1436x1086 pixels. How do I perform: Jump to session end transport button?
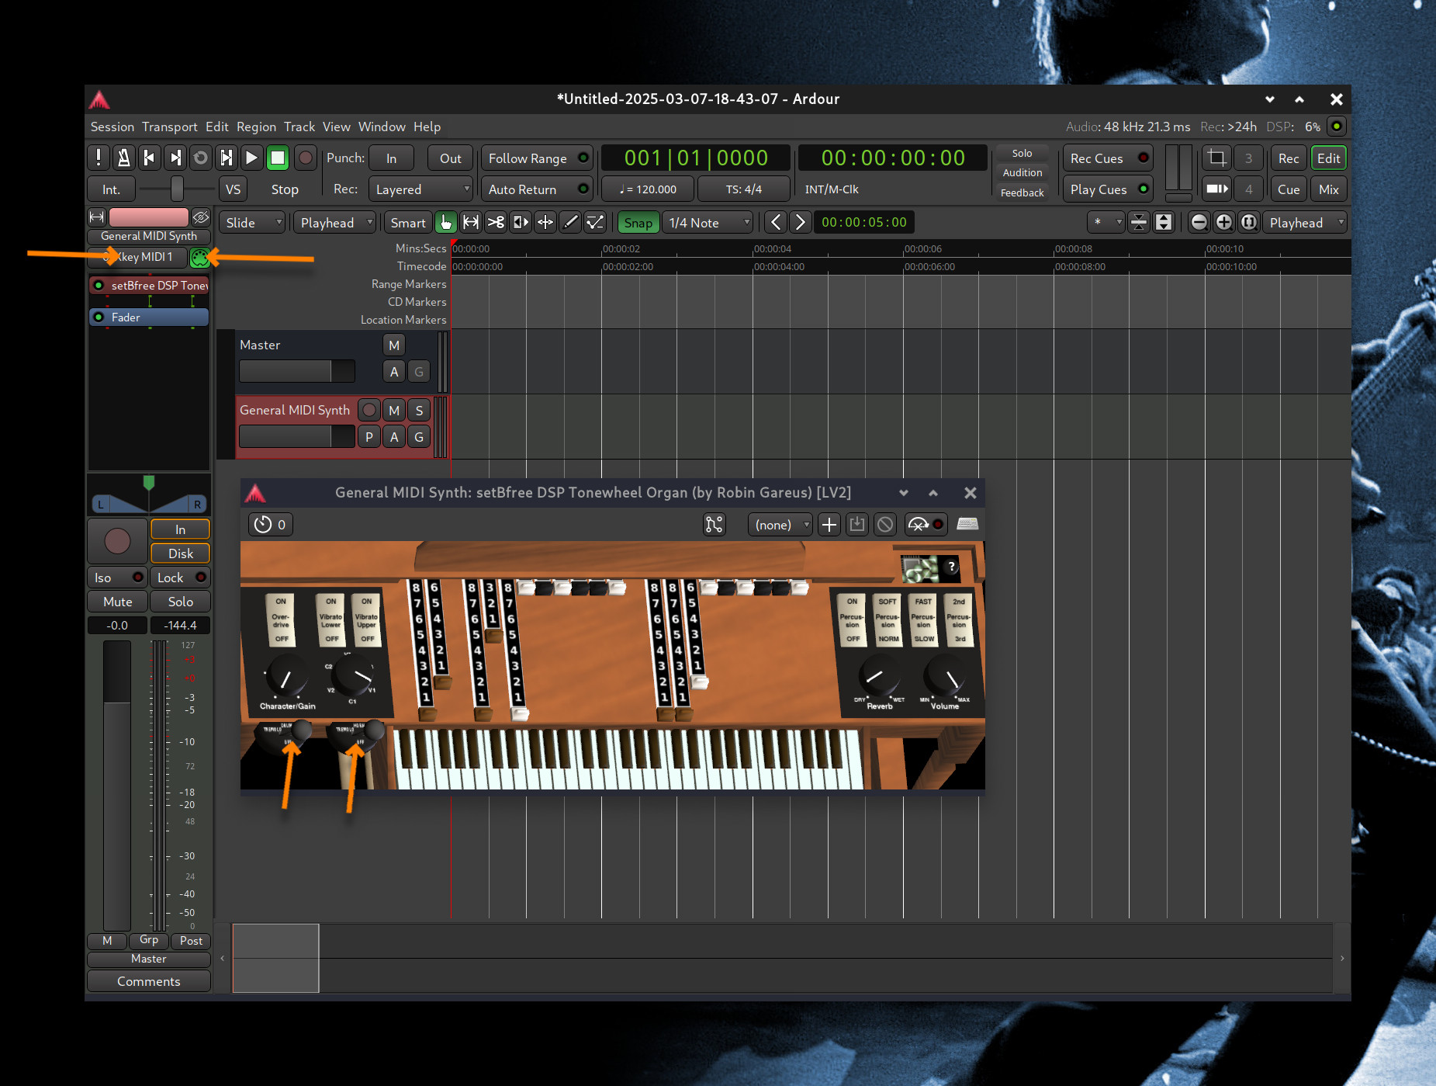(x=175, y=158)
